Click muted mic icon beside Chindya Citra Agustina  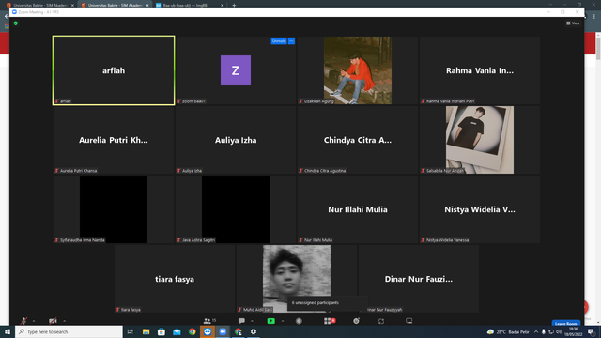(x=300, y=171)
